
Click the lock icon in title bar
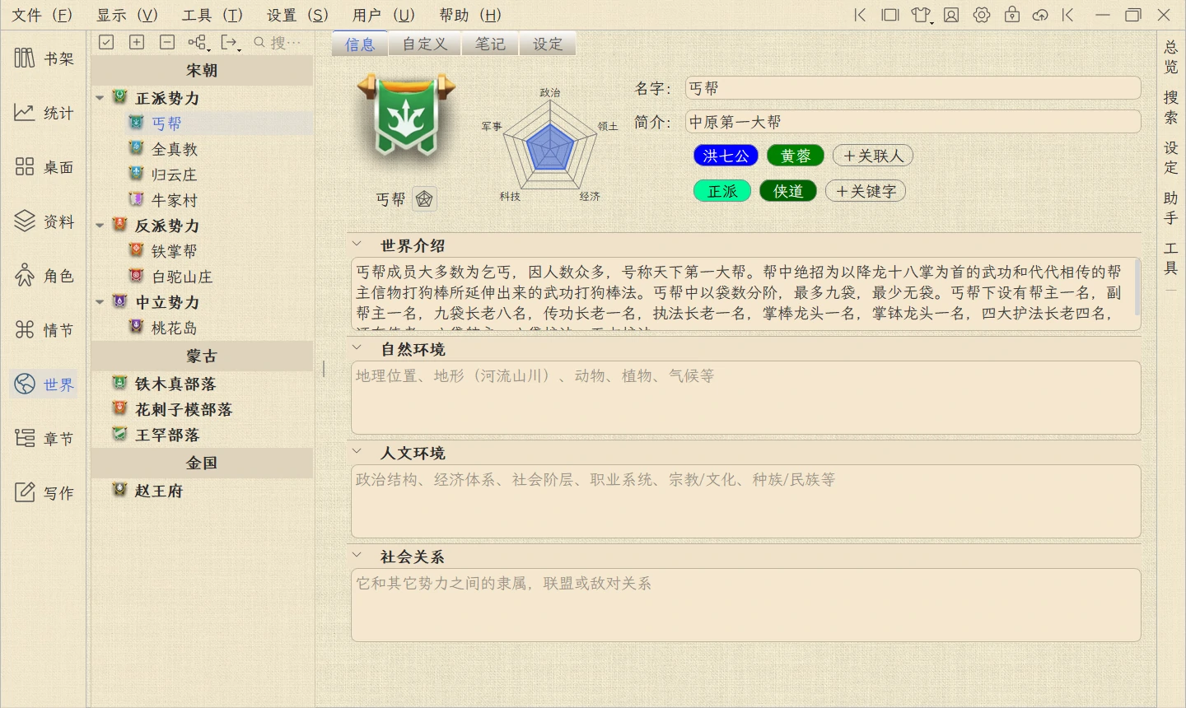pyautogui.click(x=1012, y=15)
